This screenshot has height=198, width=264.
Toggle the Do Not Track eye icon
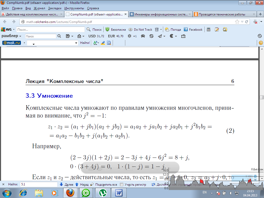click(x=130, y=29)
